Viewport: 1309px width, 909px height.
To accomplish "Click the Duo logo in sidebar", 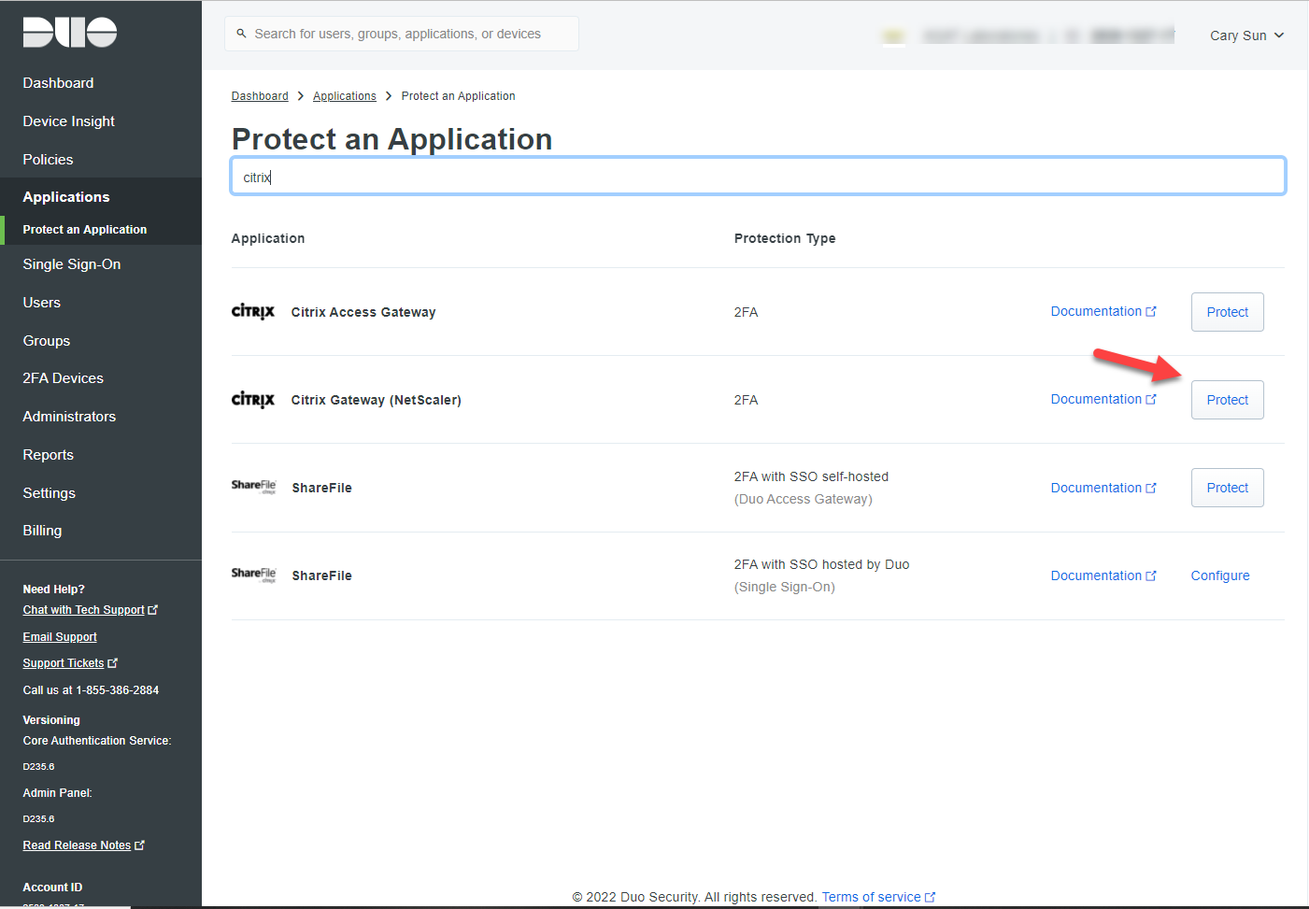I will point(70,32).
